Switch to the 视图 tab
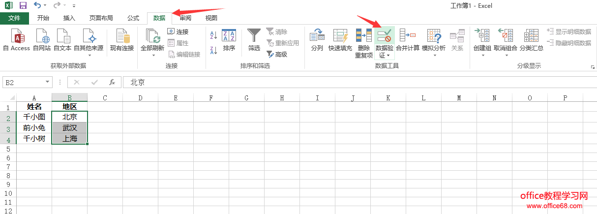Image resolution: width=597 pixels, height=214 pixels. point(211,18)
